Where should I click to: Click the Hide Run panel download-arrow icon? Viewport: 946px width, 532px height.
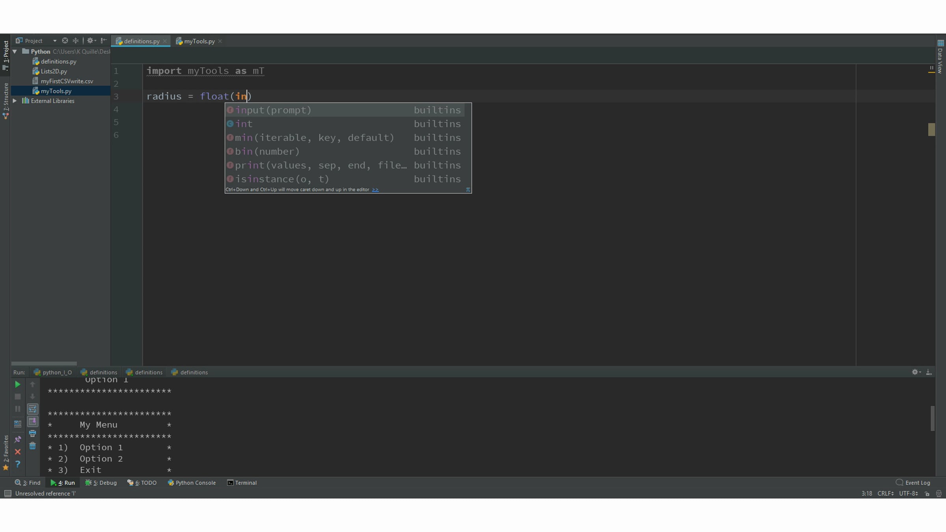[929, 372]
